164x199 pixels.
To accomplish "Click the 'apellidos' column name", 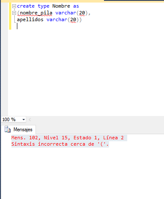I will click(x=30, y=19).
